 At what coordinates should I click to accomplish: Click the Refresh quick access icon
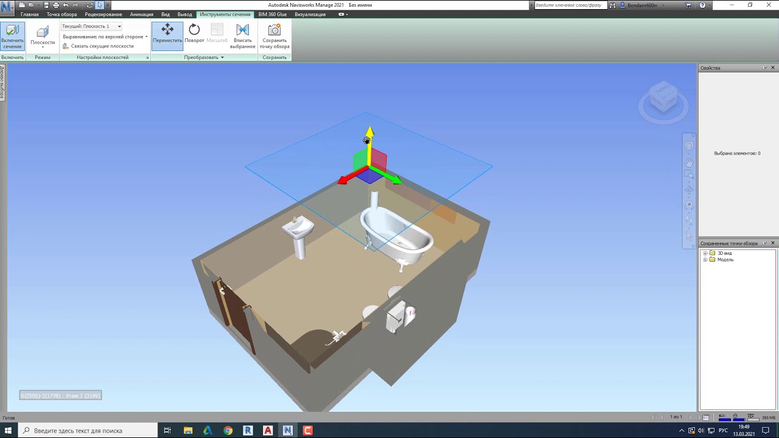[90, 5]
